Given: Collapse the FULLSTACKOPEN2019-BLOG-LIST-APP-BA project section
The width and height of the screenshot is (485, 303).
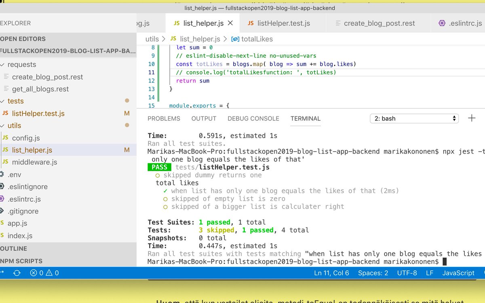Looking at the screenshot, I should pyautogui.click(x=68, y=51).
